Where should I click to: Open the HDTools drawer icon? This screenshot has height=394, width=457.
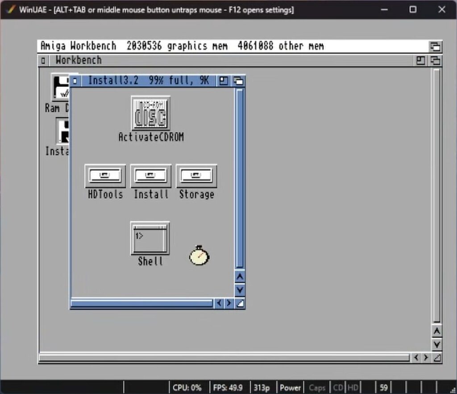point(105,176)
